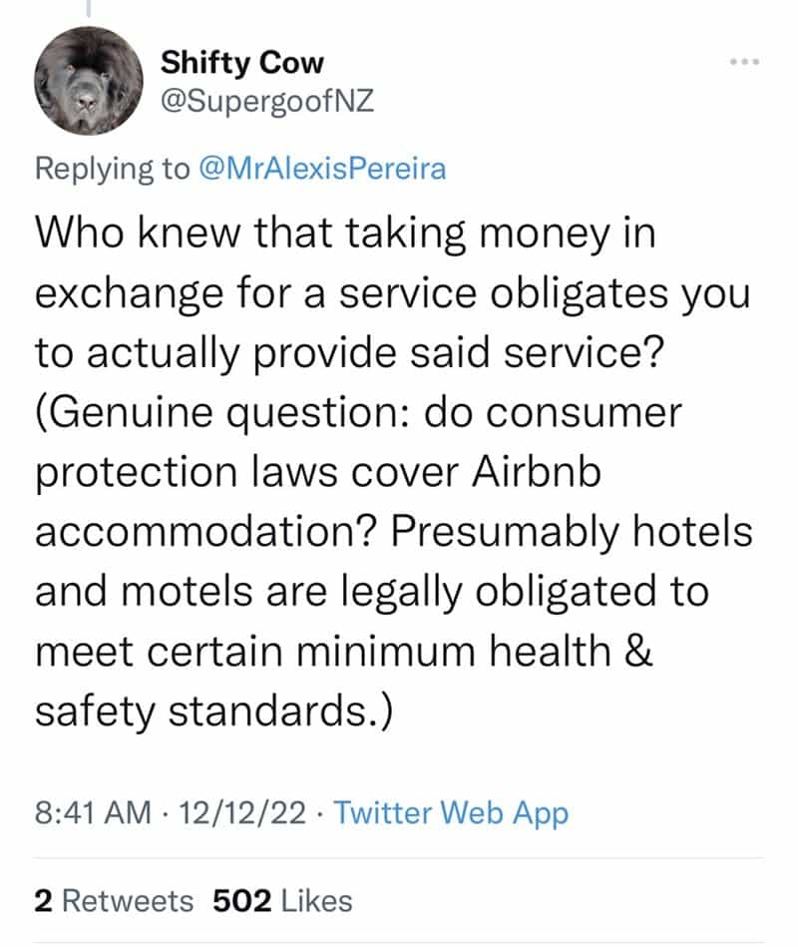
Task: View the Retweets label list
Action: 128,901
